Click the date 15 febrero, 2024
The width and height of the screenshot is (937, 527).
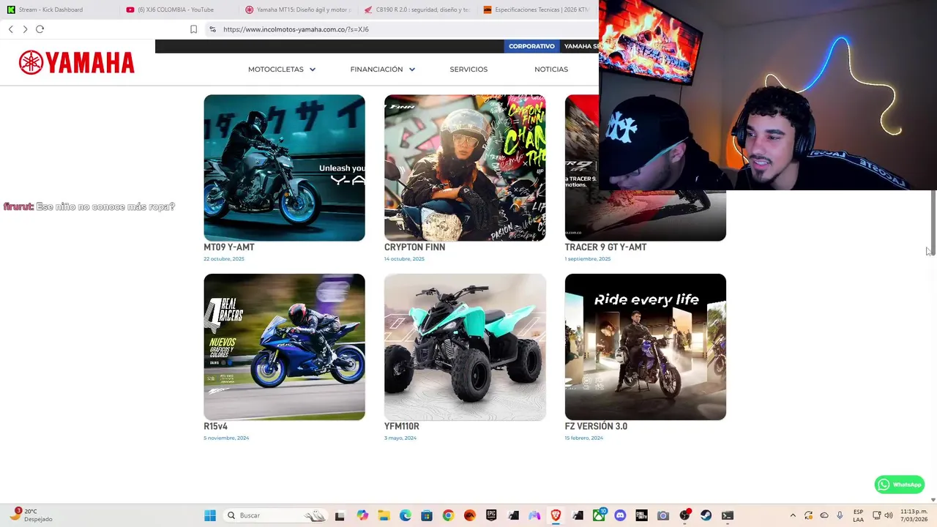[x=584, y=438]
